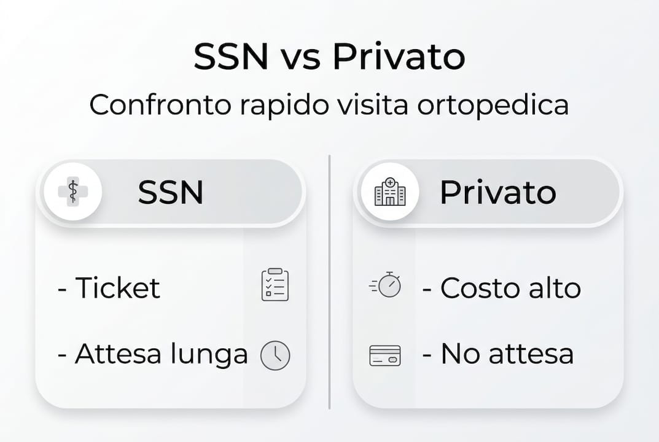Click the vertical divider between the cards
The width and height of the screenshot is (659, 442).
tap(330, 282)
